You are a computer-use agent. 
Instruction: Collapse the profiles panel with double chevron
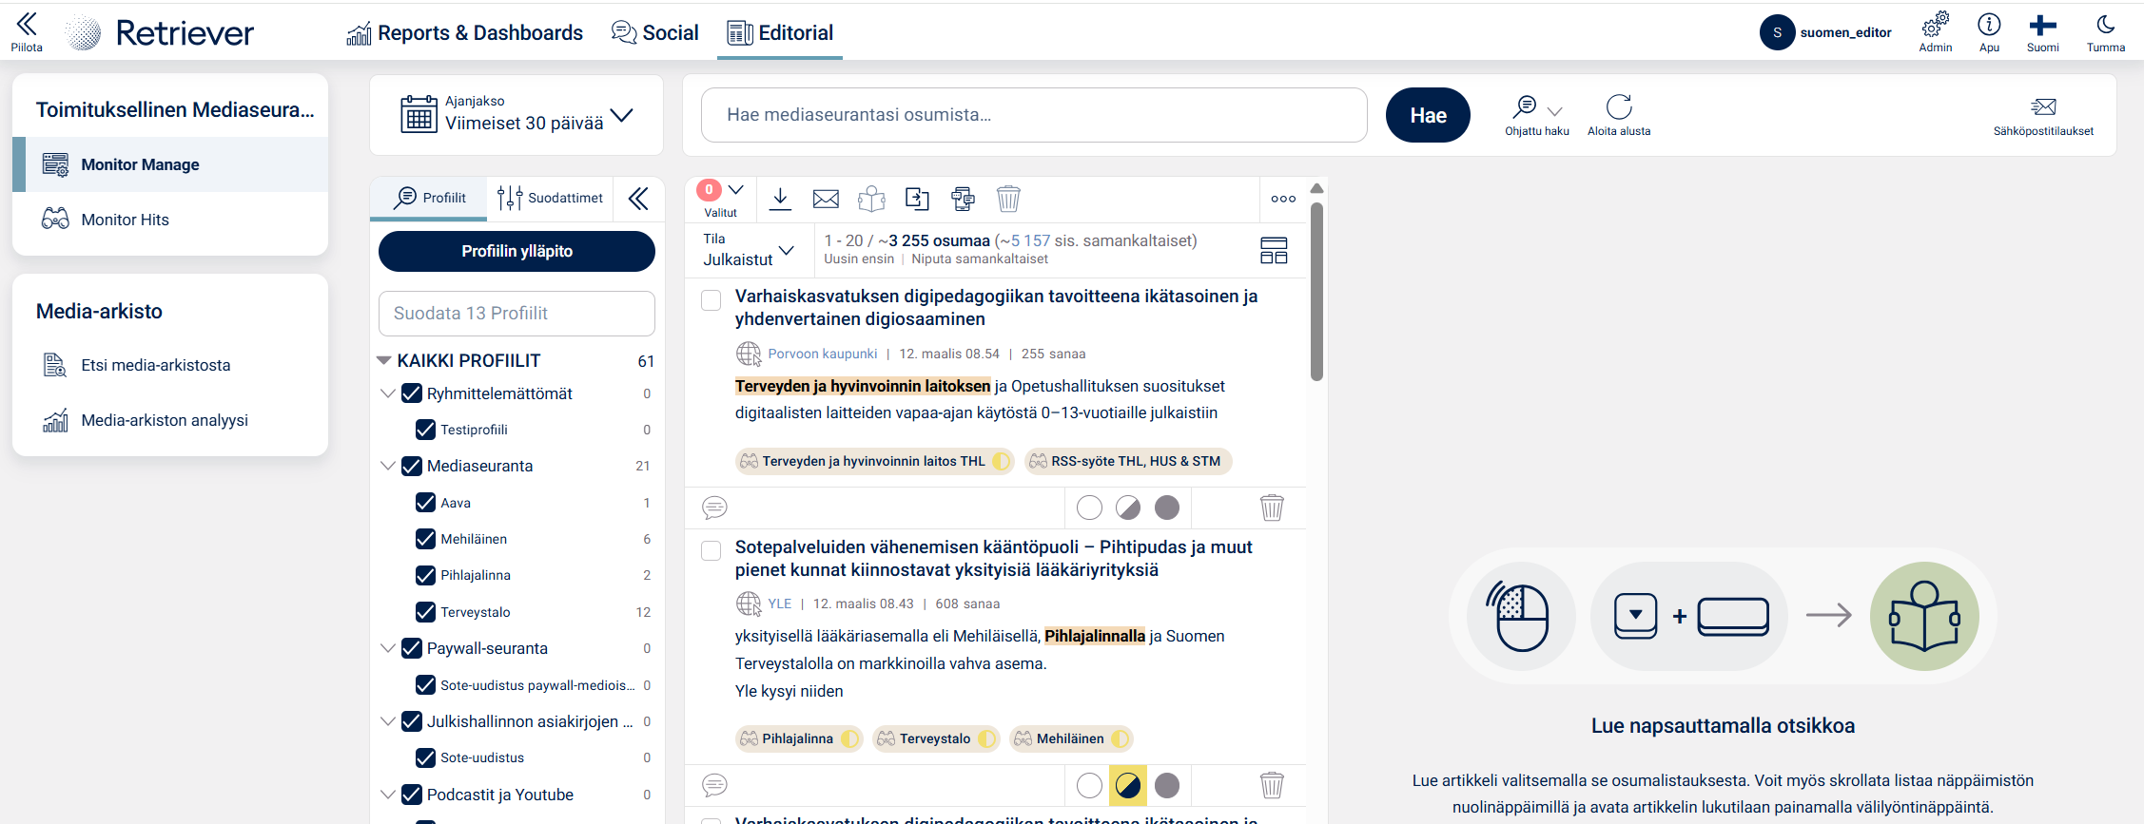point(638,198)
